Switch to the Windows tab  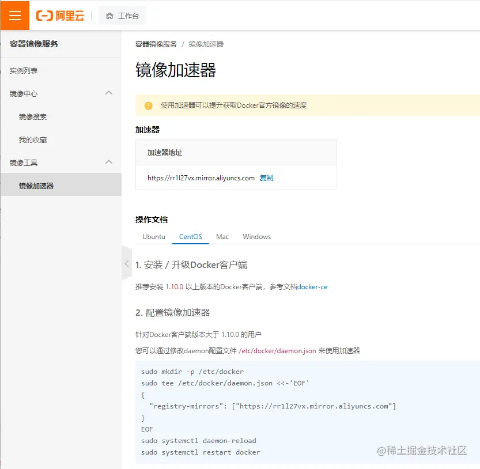[x=257, y=237]
